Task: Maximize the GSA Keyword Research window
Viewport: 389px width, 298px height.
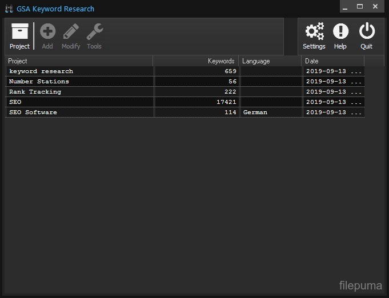Action: (360, 6)
